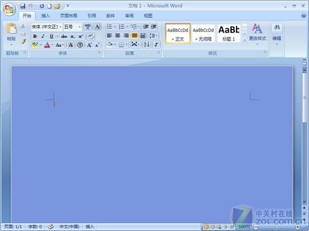Click the Paste (粘贴) clipboard icon
This screenshot has height=231, width=309.
(11, 29)
